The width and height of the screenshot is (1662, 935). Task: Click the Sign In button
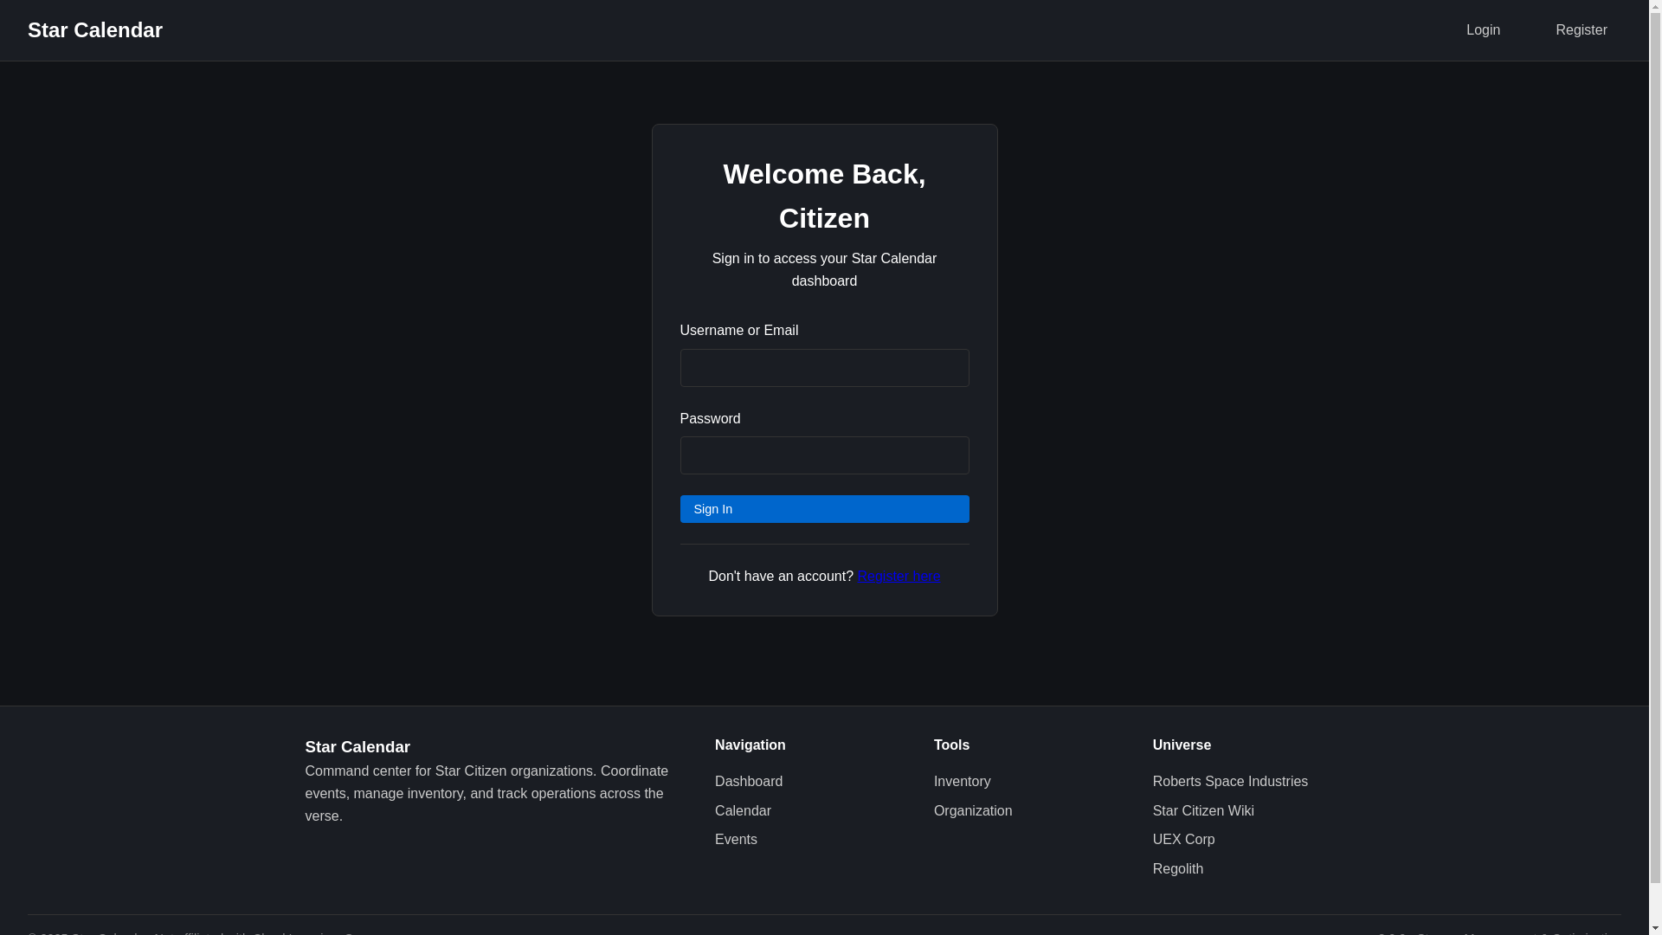click(x=824, y=509)
